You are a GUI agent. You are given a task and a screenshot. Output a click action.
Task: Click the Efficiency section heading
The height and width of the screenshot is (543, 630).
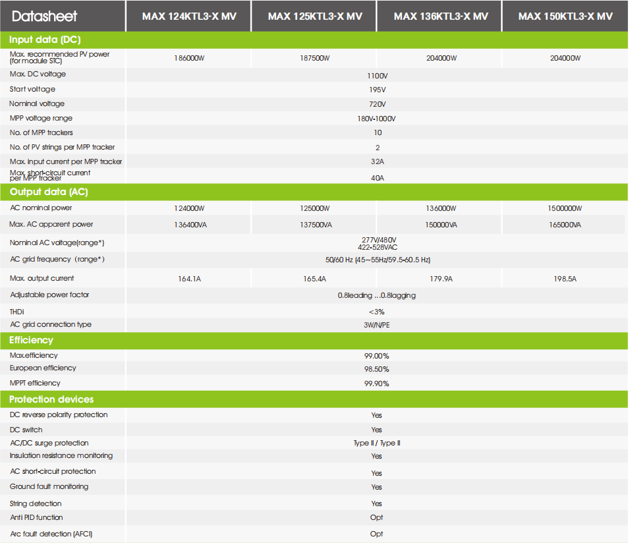click(31, 340)
